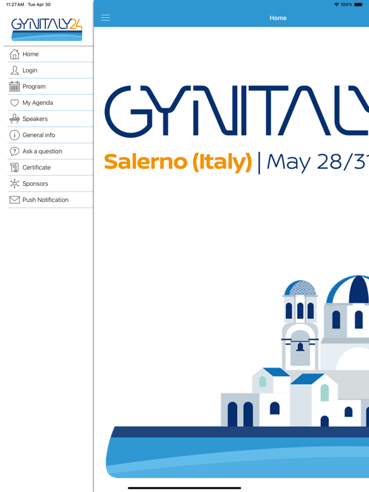Click the Home house icon
This screenshot has width=369, height=492.
(15, 54)
